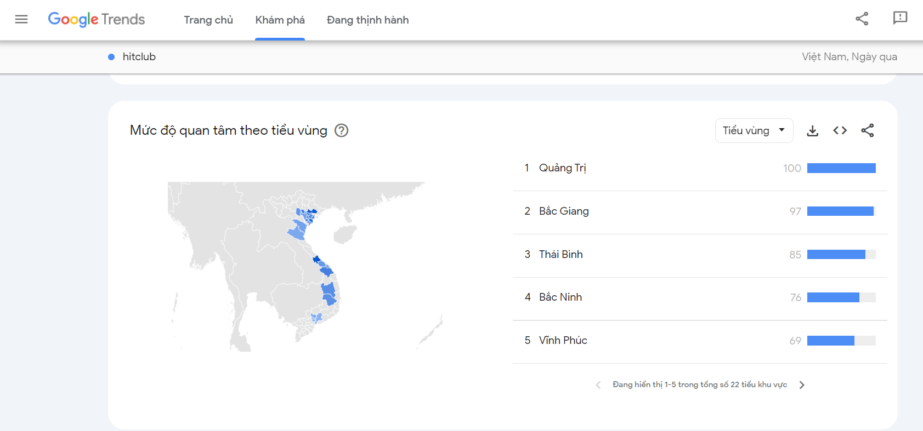
Task: Open the embed code icon
Action: click(x=840, y=130)
